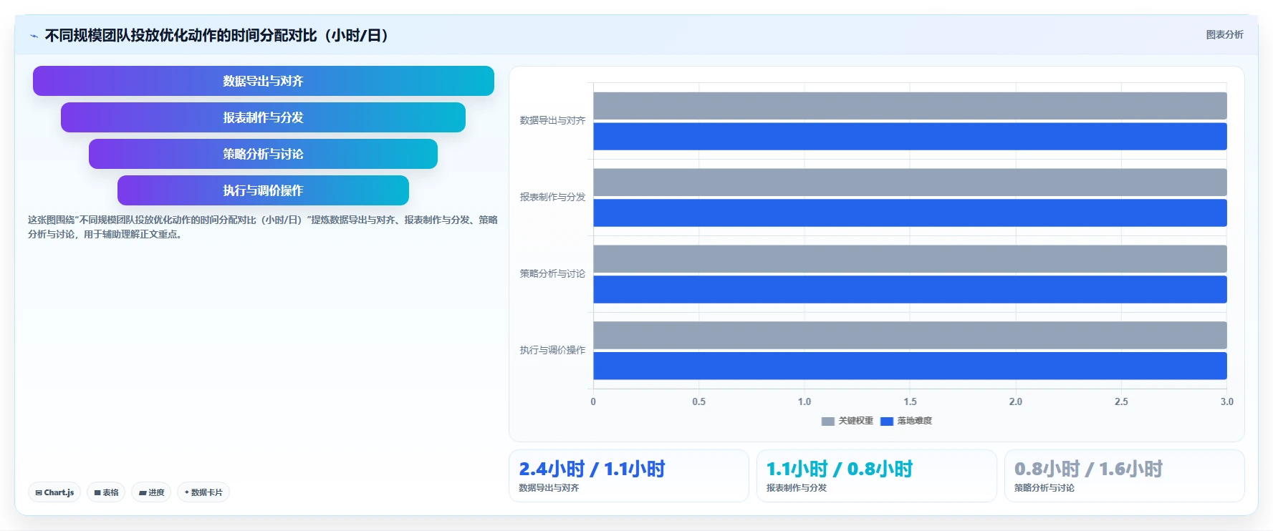This screenshot has height=531, width=1273.
Task: Click the 策略分析与讨论 caption under the third card value
Action: pyautogui.click(x=1044, y=488)
